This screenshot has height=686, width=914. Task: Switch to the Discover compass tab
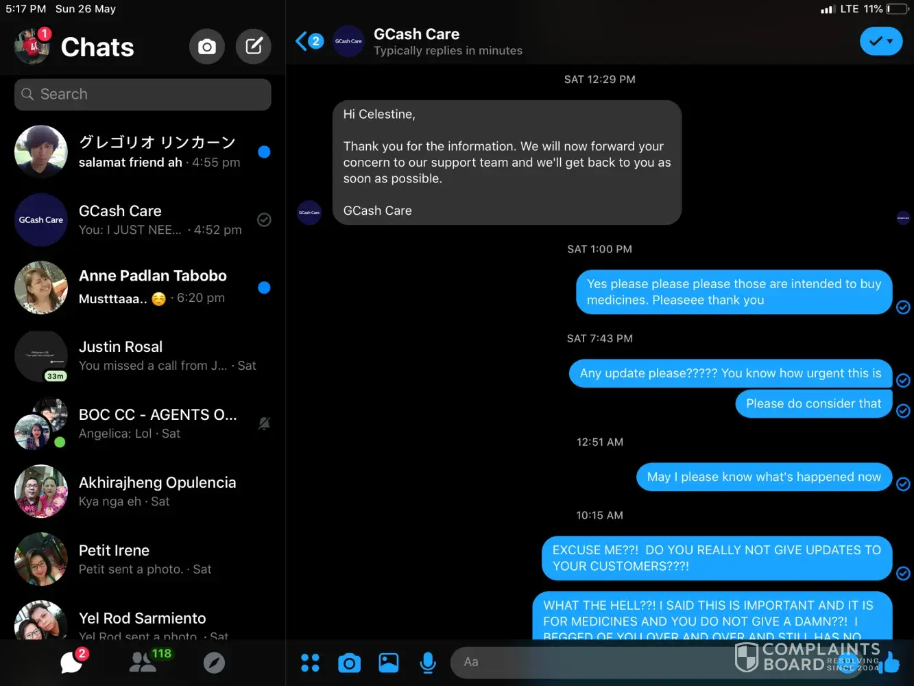[214, 662]
